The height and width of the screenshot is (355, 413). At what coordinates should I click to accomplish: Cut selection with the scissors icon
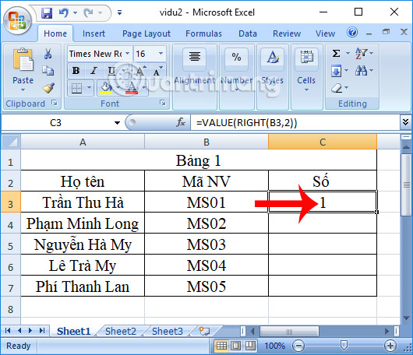coord(48,54)
